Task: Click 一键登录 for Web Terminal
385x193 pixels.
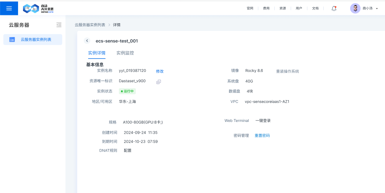Action: point(263,121)
